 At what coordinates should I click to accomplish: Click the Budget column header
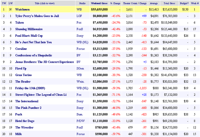pos(184,3)
